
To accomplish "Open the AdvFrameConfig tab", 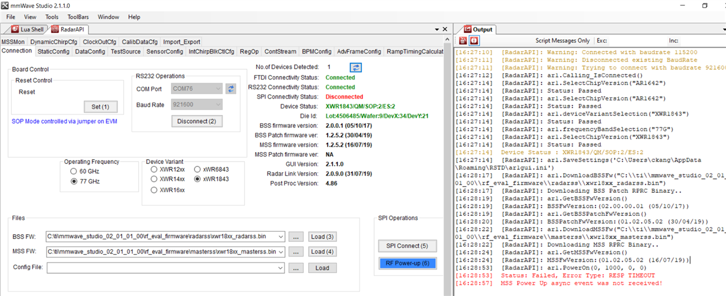I will (x=359, y=51).
